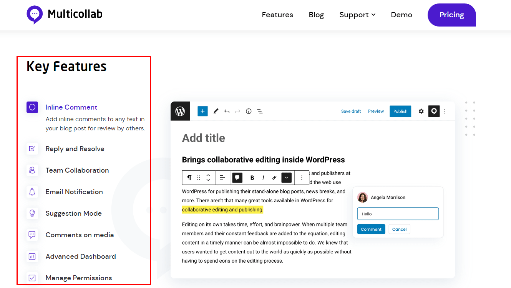Click the blue Comment button

[371, 229]
